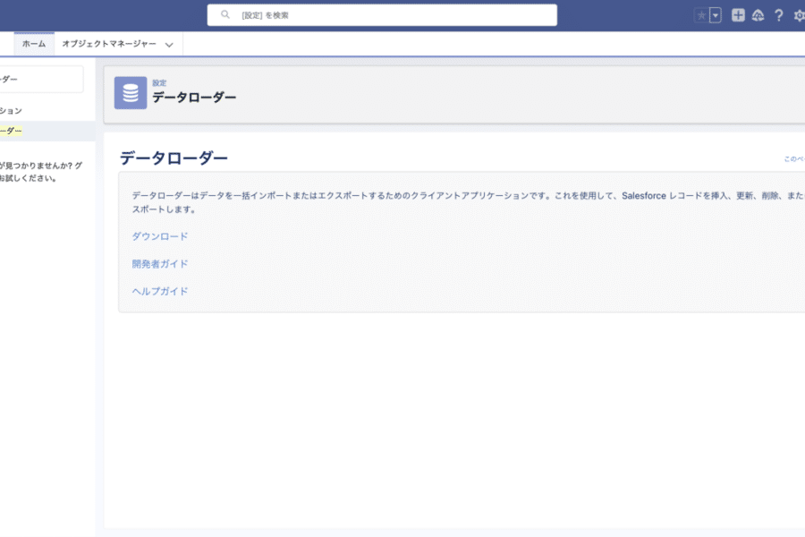Select the highlighted ーダー sidebar item
805x537 pixels.
tap(47, 131)
